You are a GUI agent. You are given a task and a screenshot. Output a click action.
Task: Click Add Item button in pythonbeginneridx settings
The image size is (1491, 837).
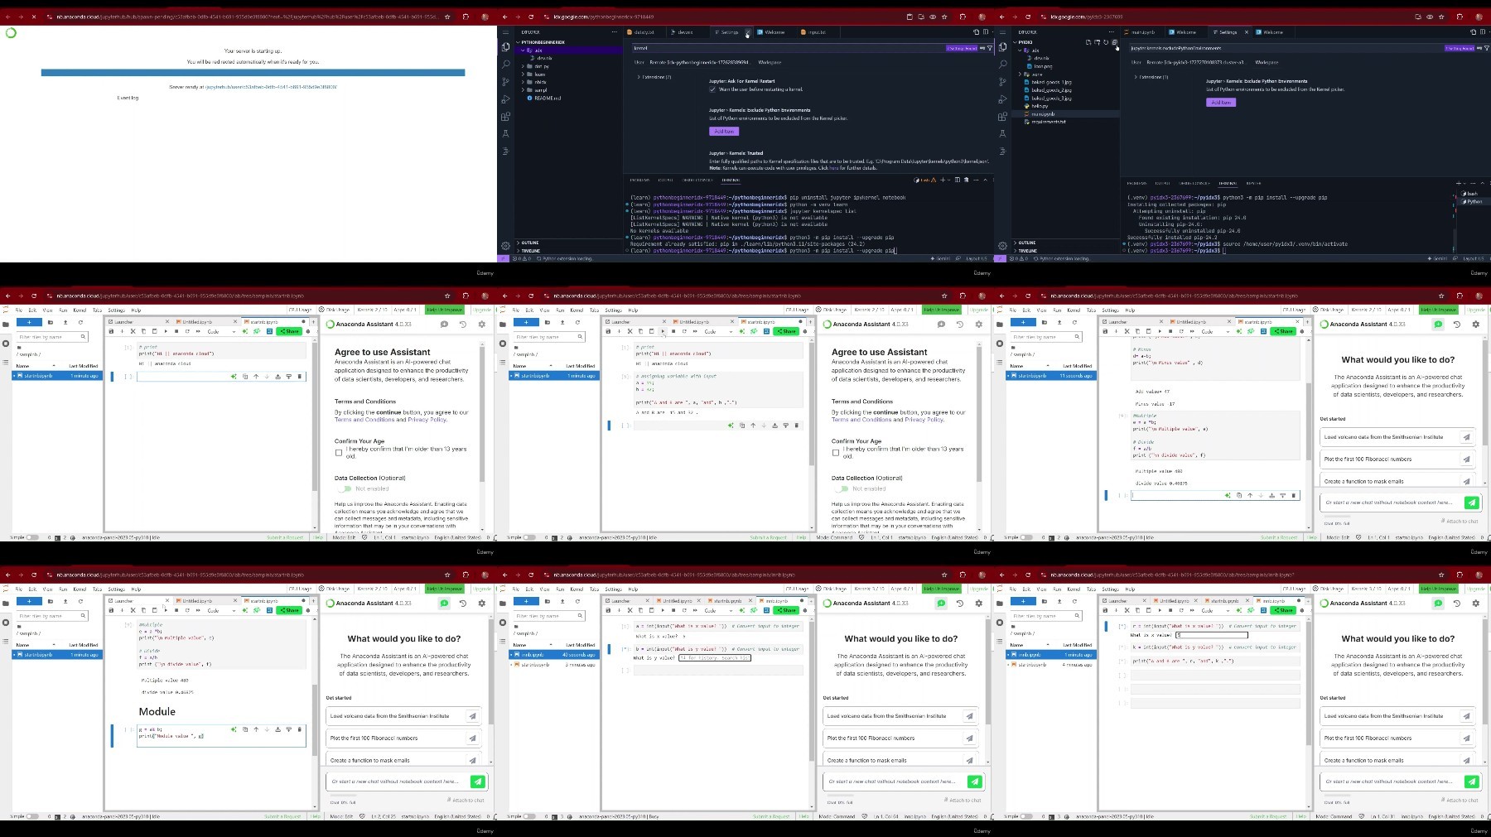(x=723, y=131)
